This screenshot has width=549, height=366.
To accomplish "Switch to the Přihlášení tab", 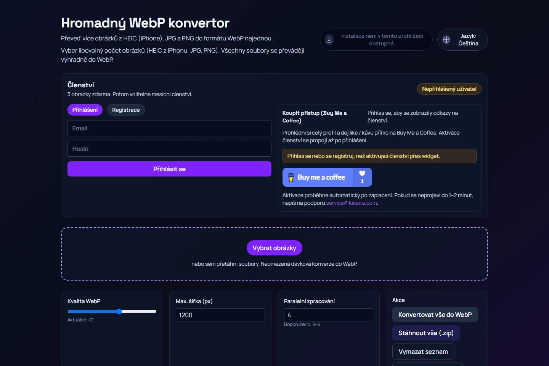I will [x=85, y=110].
